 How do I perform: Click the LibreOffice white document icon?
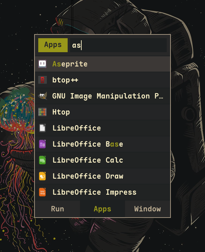click(x=42, y=128)
